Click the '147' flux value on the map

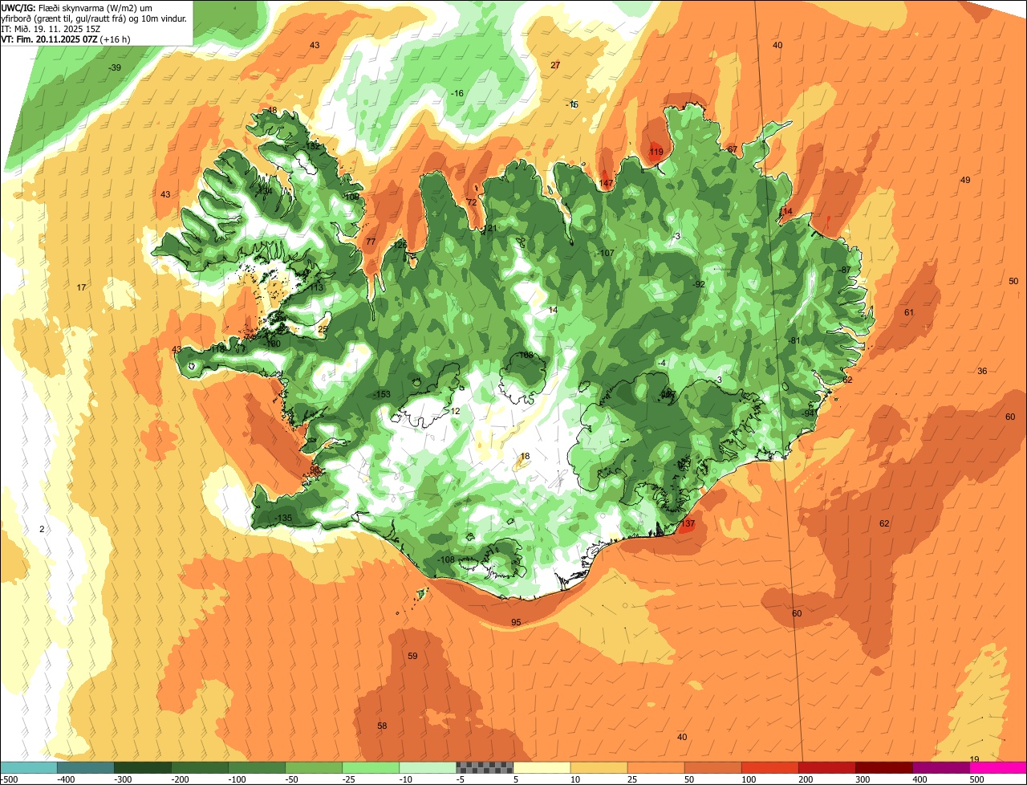coord(606,183)
